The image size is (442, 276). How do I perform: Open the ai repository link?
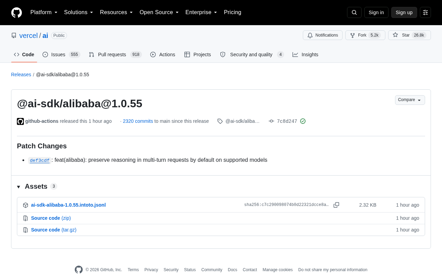[45, 36]
